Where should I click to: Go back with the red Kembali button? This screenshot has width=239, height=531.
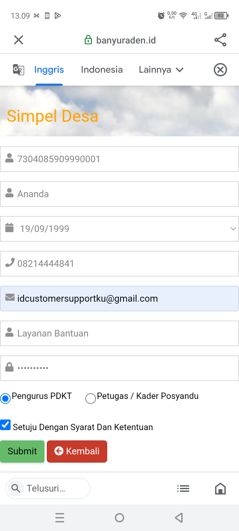(x=77, y=451)
